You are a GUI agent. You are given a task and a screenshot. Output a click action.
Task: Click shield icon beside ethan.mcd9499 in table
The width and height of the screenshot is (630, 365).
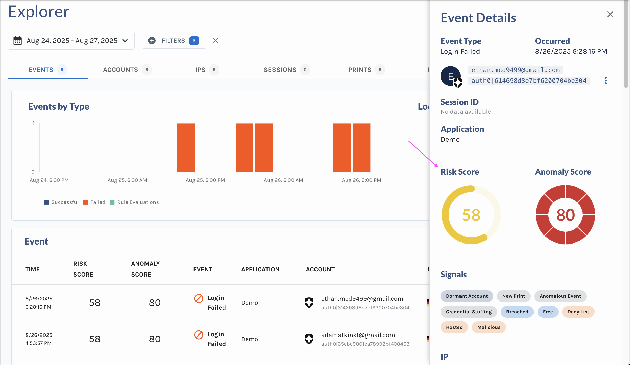[x=309, y=303]
